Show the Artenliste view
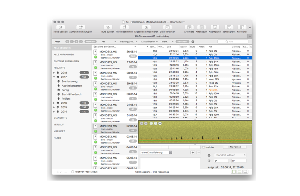 pos(189,27)
